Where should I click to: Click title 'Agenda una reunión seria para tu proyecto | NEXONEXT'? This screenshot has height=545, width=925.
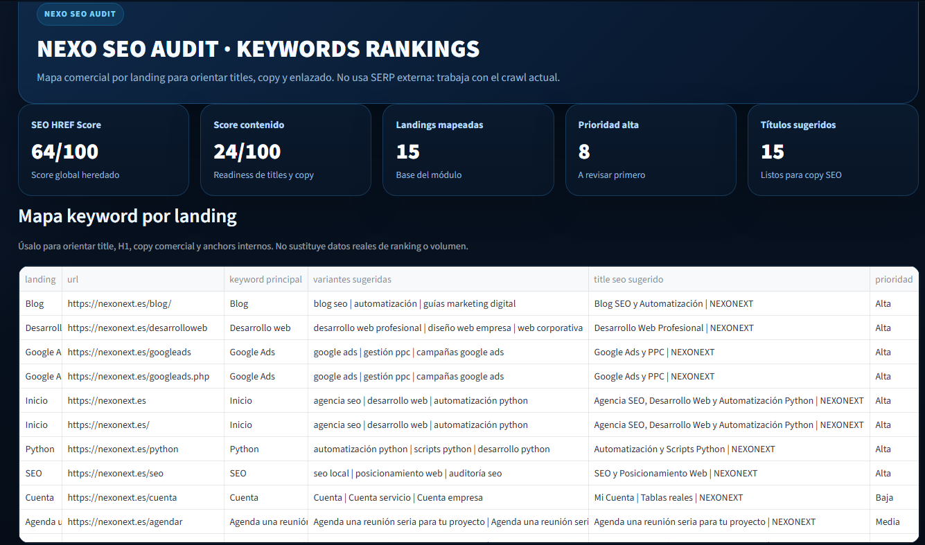[x=730, y=521]
